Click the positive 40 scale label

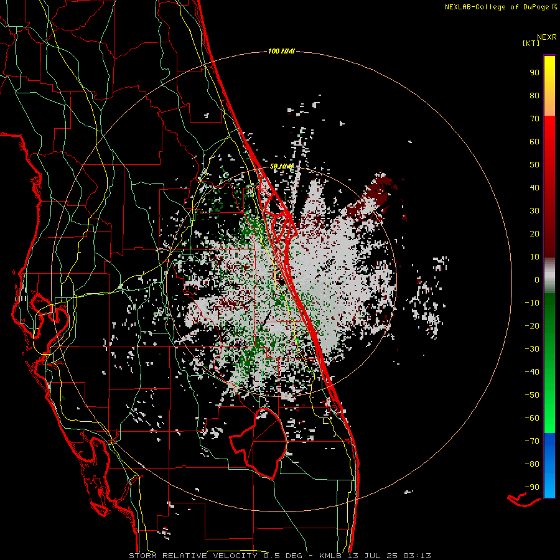534,188
